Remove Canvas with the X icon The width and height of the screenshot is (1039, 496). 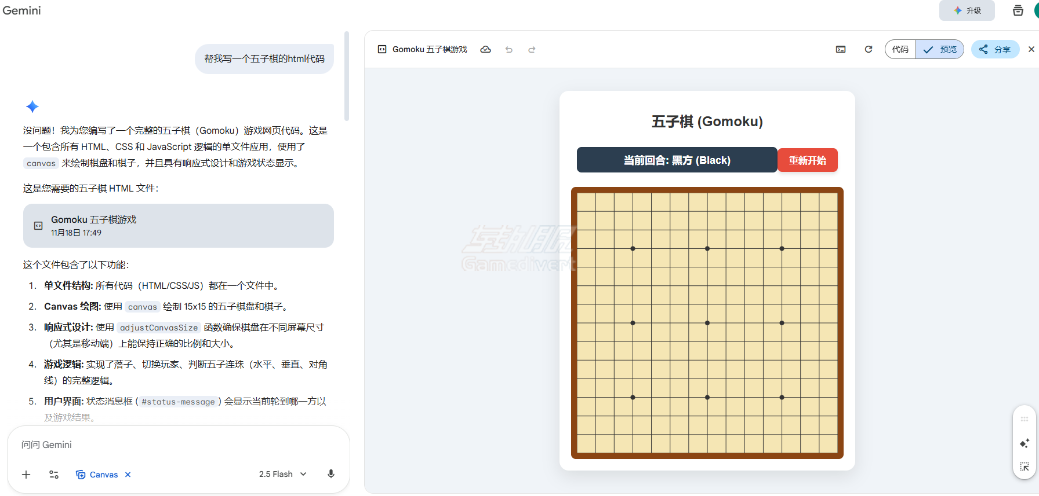click(x=128, y=475)
